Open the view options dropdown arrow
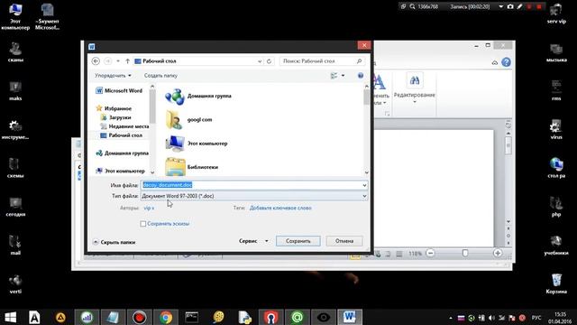This screenshot has height=325, width=577. coord(343,76)
